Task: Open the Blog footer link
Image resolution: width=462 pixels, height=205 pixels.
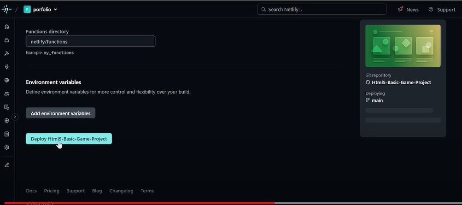Action: 97,191
